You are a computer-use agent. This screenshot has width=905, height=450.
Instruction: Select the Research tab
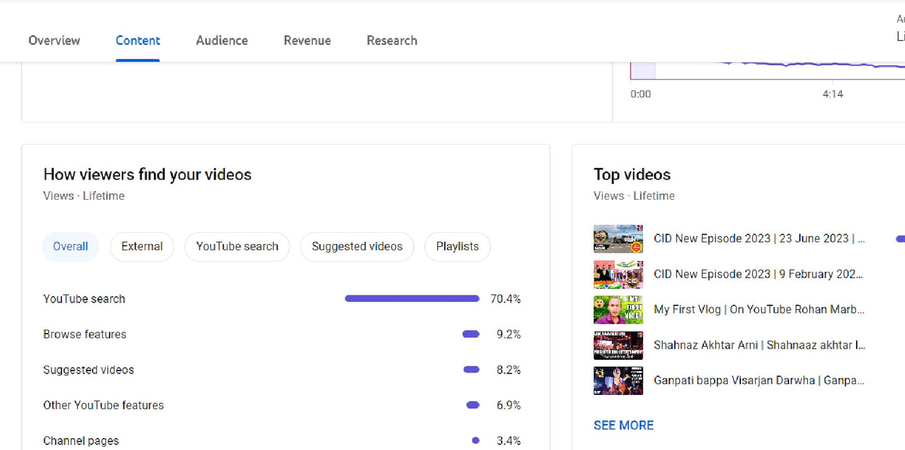pos(391,40)
